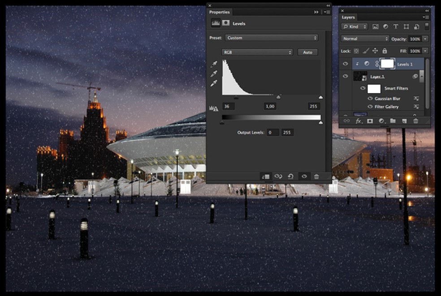Click the Auto button in Levels
This screenshot has width=441, height=296.
click(307, 52)
